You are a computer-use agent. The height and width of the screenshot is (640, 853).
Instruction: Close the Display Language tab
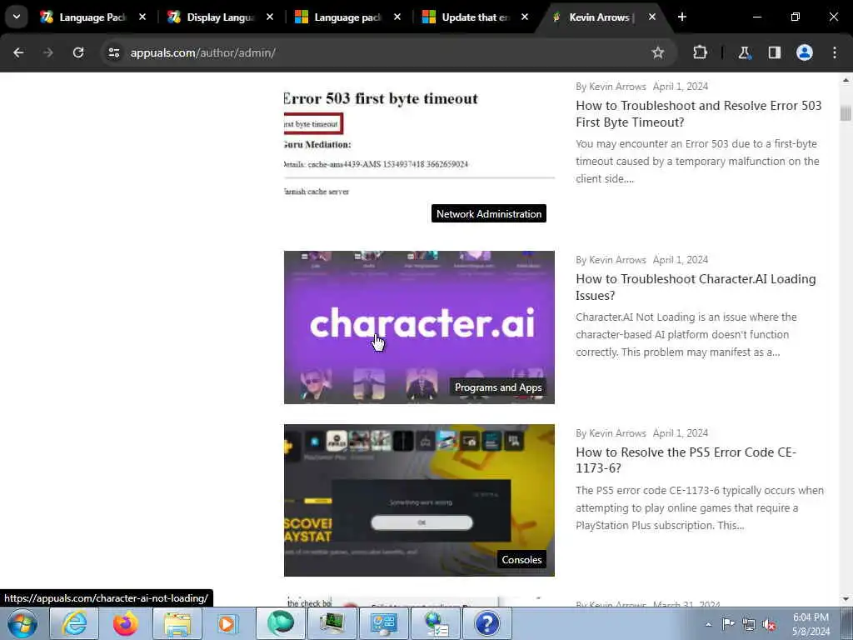[x=270, y=17]
